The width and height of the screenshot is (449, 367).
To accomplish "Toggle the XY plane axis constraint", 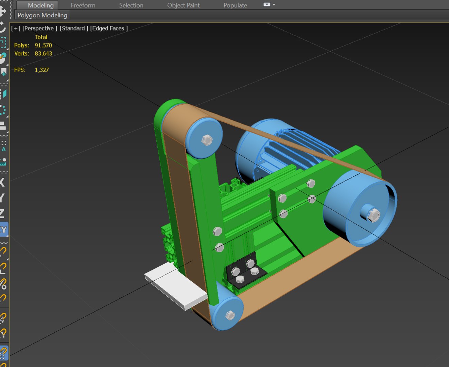I will 3,230.
